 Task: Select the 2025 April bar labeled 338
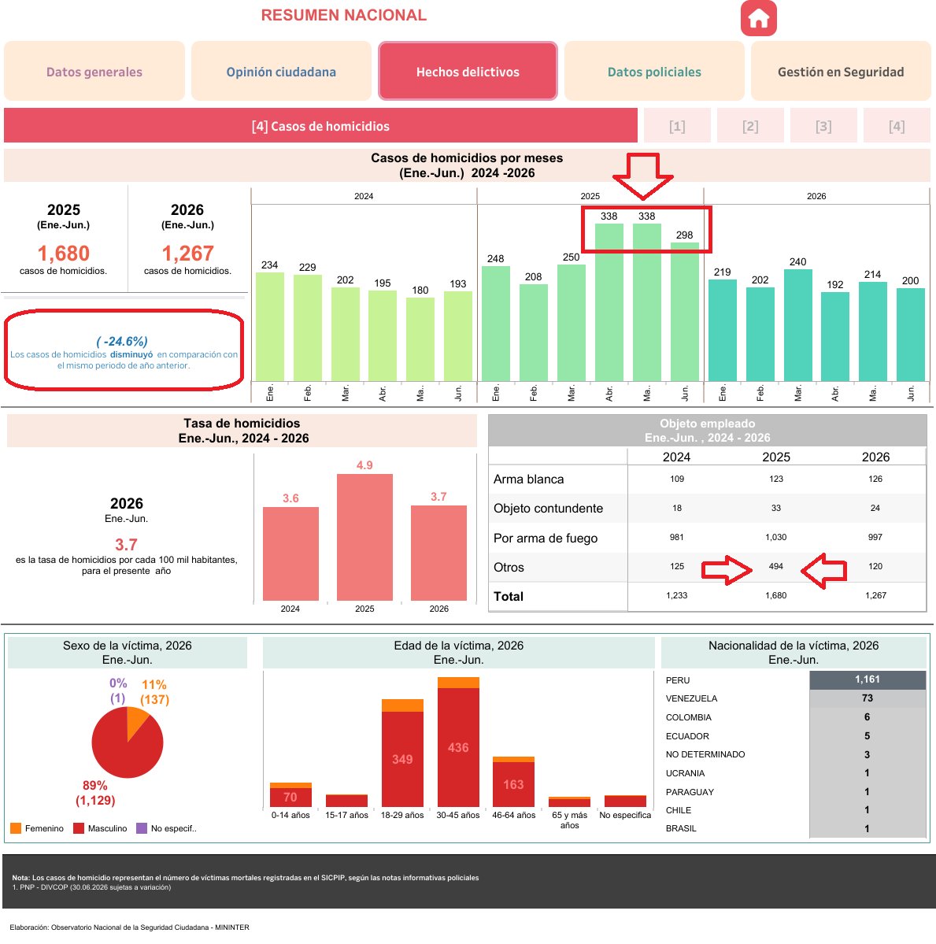609,302
